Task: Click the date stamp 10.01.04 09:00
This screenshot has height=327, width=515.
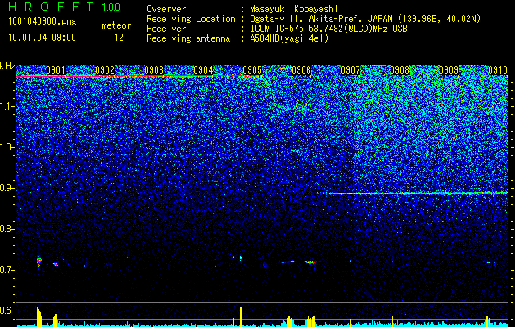Action: (42, 38)
